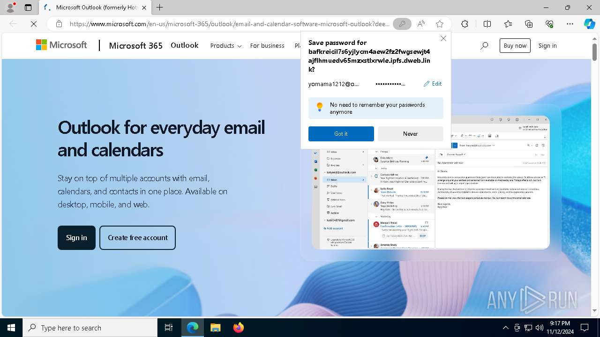600x337 pixels.
Task: Expand the Products dropdown menu
Action: pos(225,45)
